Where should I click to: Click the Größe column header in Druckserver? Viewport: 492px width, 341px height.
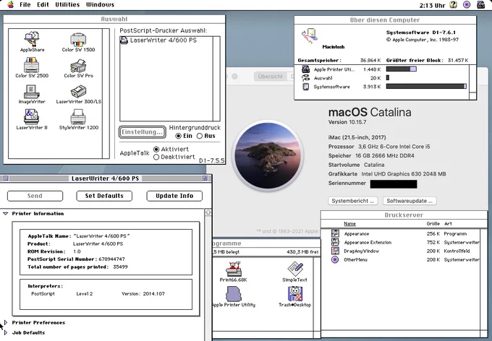coord(433,223)
